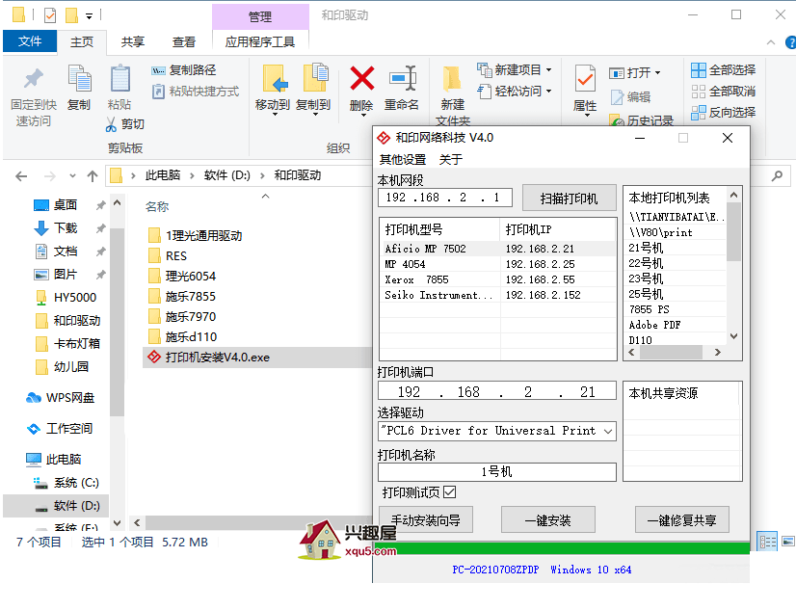The image size is (796, 610).
Task: Open the driver selection dropdown
Action: (x=608, y=431)
